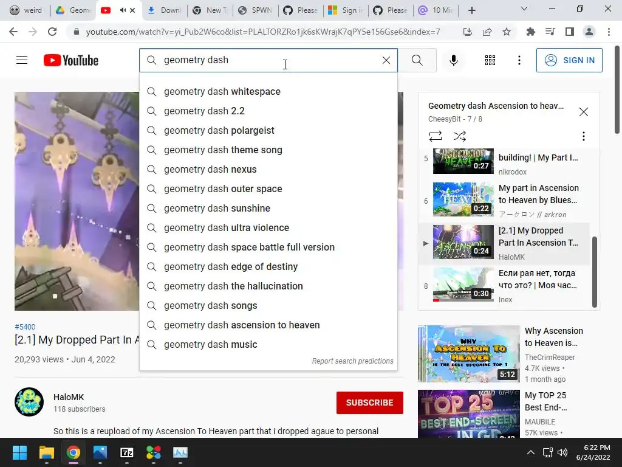Screen dimensions: 622x467
Task: Play playlist item 6 by arkron
Action: [x=504, y=200]
